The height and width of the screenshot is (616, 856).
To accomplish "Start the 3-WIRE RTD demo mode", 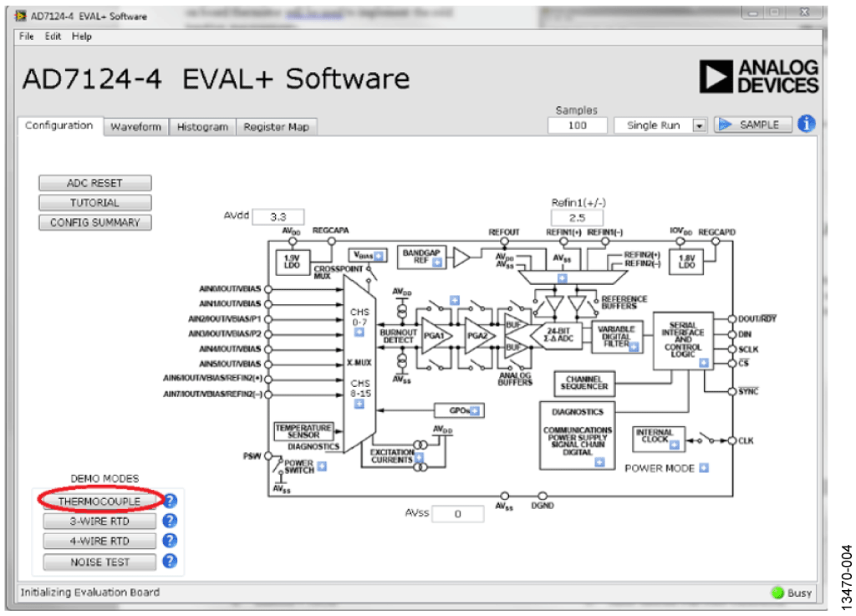I will click(99, 521).
